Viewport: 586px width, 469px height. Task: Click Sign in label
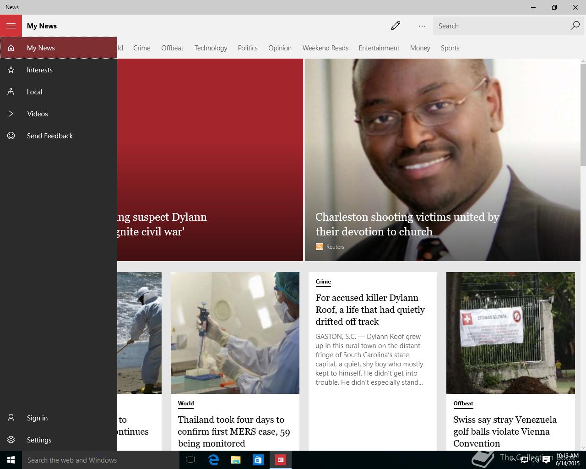coord(37,418)
